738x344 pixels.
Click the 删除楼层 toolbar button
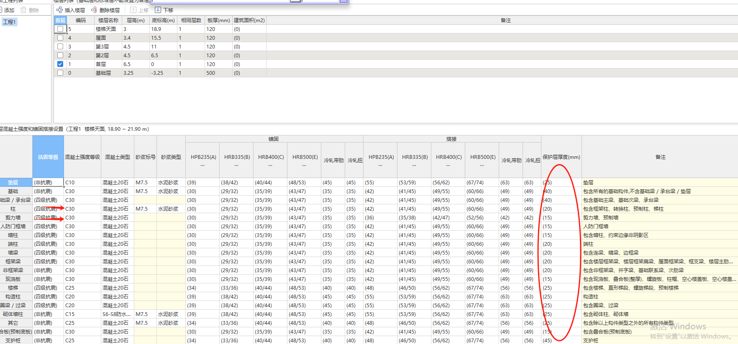tap(105, 10)
